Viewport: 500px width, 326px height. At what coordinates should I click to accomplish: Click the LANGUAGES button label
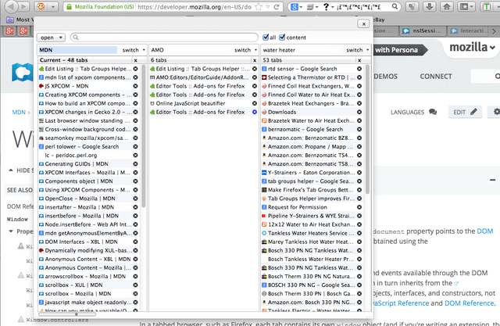(407, 113)
